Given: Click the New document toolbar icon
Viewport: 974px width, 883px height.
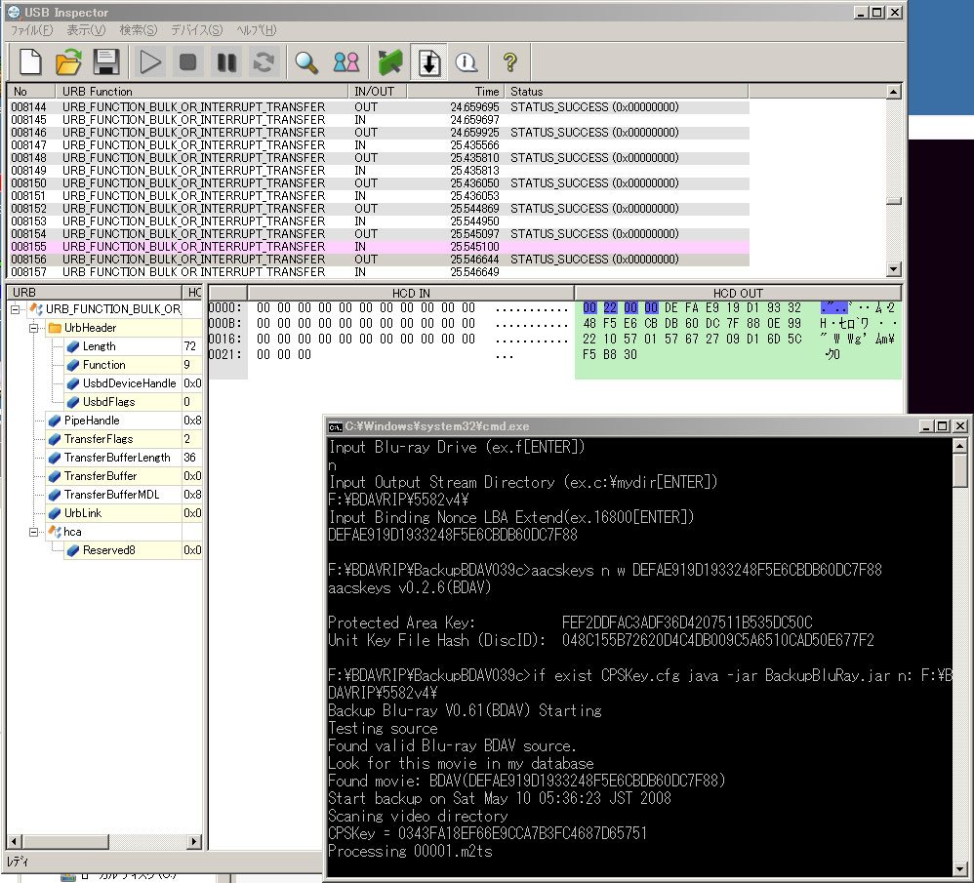Looking at the screenshot, I should point(30,62).
